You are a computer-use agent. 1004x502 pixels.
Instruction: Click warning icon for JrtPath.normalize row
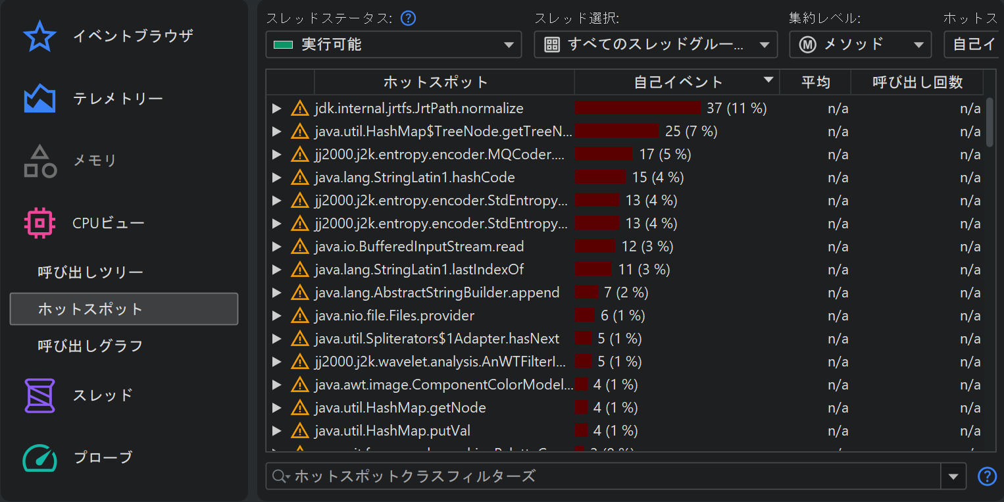click(300, 109)
